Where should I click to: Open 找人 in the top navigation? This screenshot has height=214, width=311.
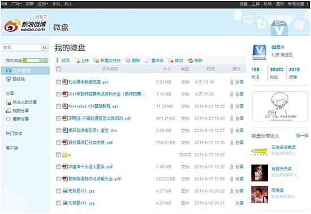click(x=68, y=4)
